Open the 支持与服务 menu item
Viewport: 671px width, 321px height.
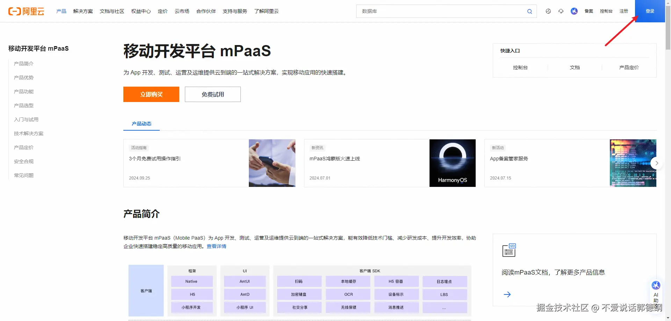pos(235,11)
